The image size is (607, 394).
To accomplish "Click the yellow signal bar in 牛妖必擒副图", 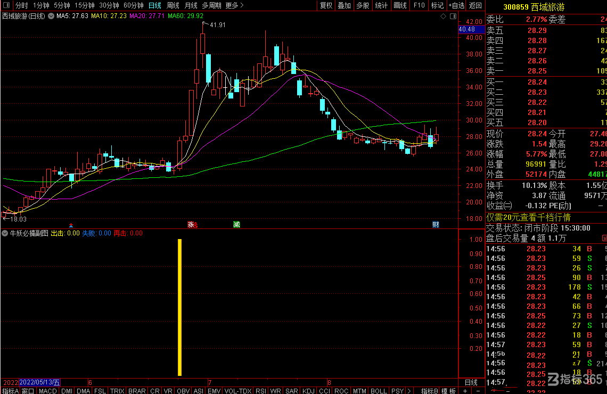I will (x=179, y=307).
